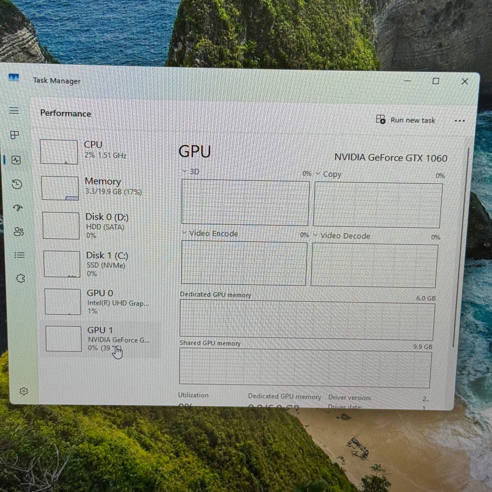
Task: Go to the Processes page icon
Action: click(x=15, y=135)
